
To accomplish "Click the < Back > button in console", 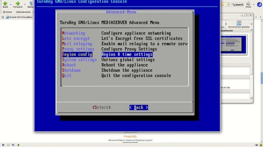I will coord(138,107).
